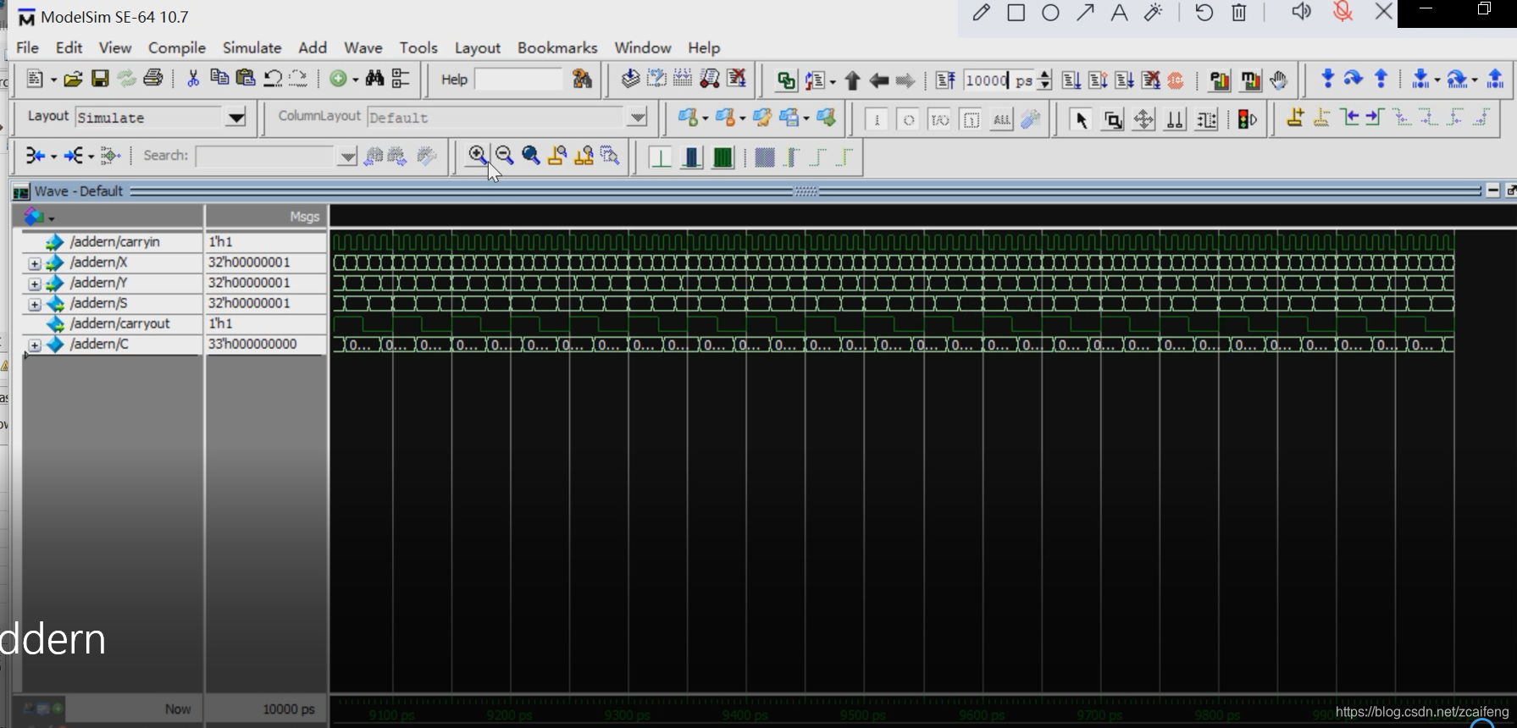Image resolution: width=1517 pixels, height=728 pixels.
Task: Click the hand pan icon
Action: [1279, 80]
